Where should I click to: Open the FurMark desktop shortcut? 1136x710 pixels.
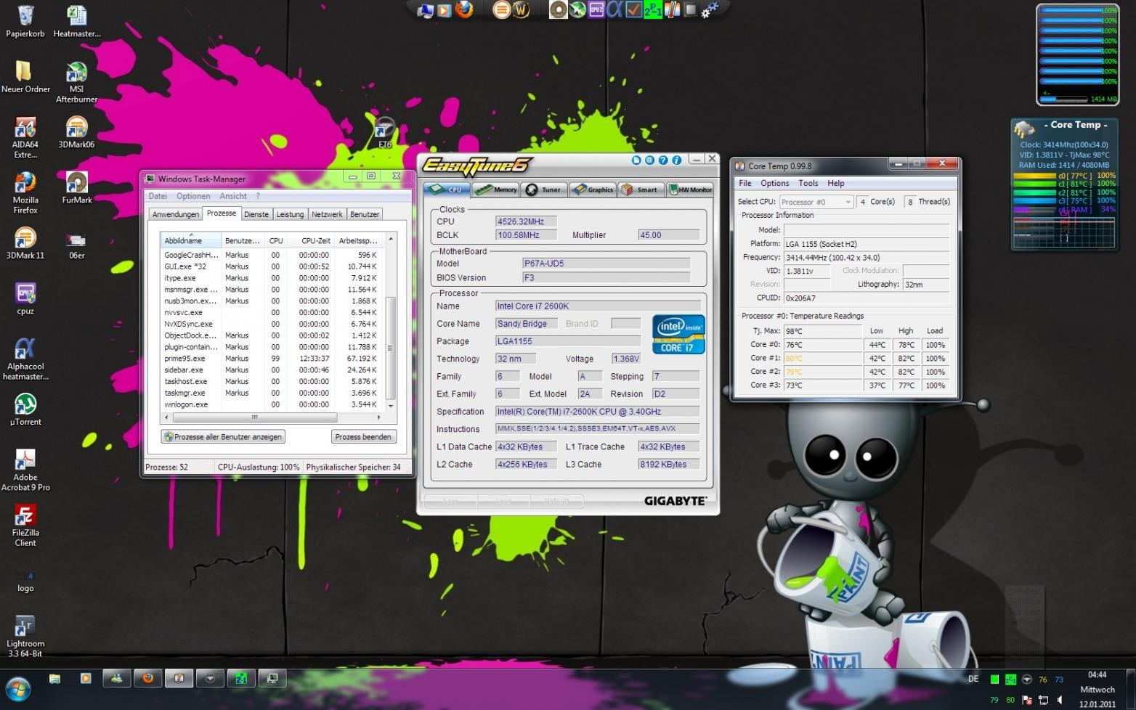coord(76,187)
